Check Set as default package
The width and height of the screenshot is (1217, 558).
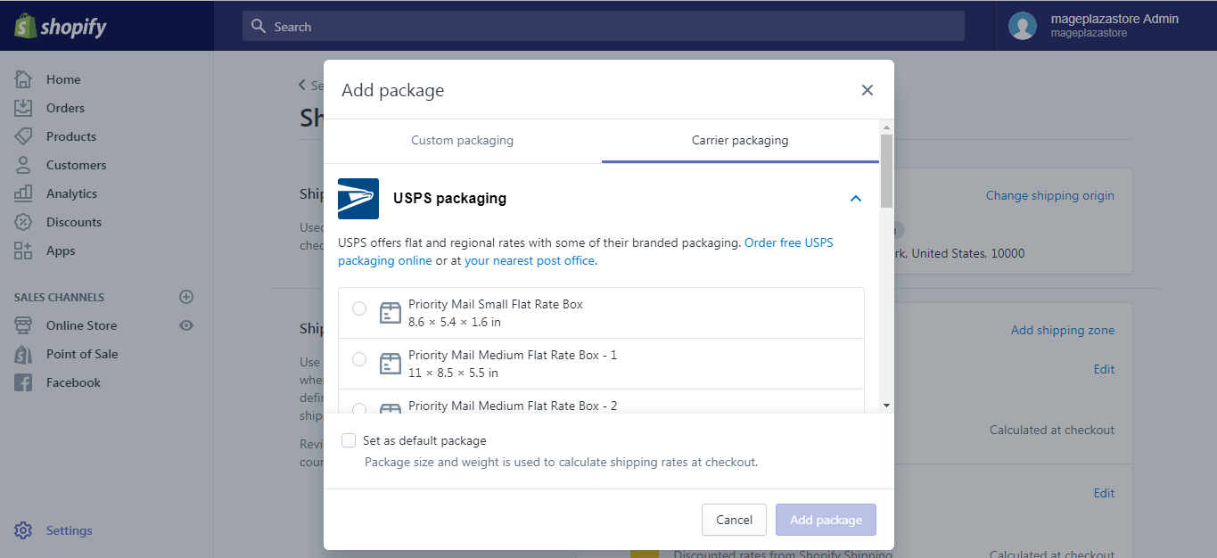tap(349, 440)
